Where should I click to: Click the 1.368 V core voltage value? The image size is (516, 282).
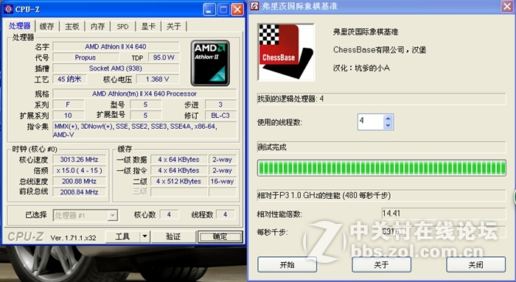click(157, 80)
